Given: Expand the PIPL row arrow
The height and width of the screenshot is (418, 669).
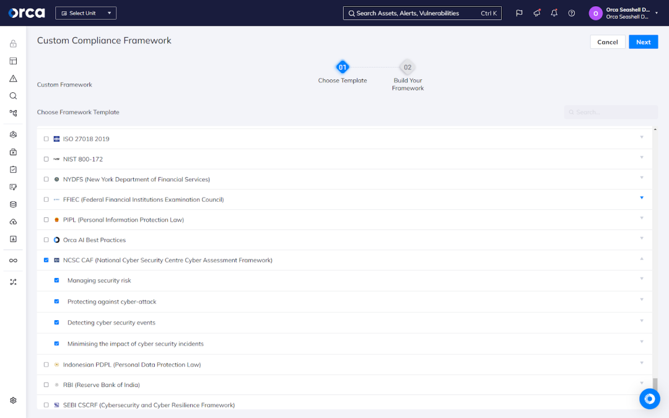Looking at the screenshot, I should pyautogui.click(x=642, y=219).
